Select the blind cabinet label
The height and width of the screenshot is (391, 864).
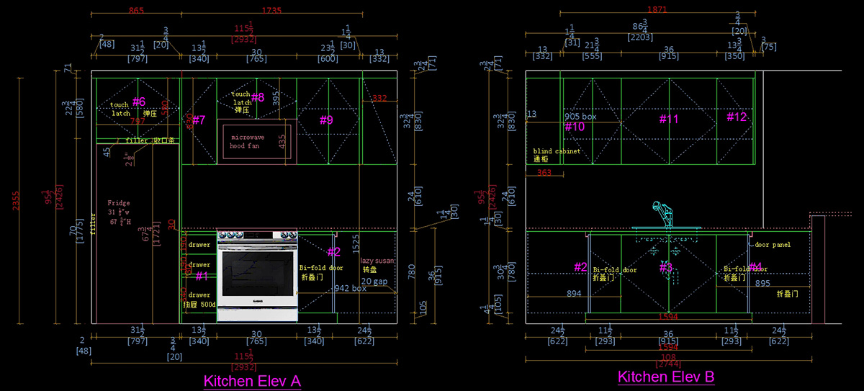(x=557, y=151)
